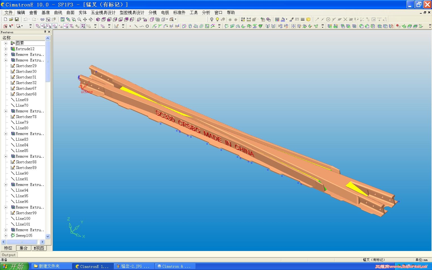The image size is (432, 270).
Task: Select the eyedropper pick attributes tool
Action: (x=291, y=19)
